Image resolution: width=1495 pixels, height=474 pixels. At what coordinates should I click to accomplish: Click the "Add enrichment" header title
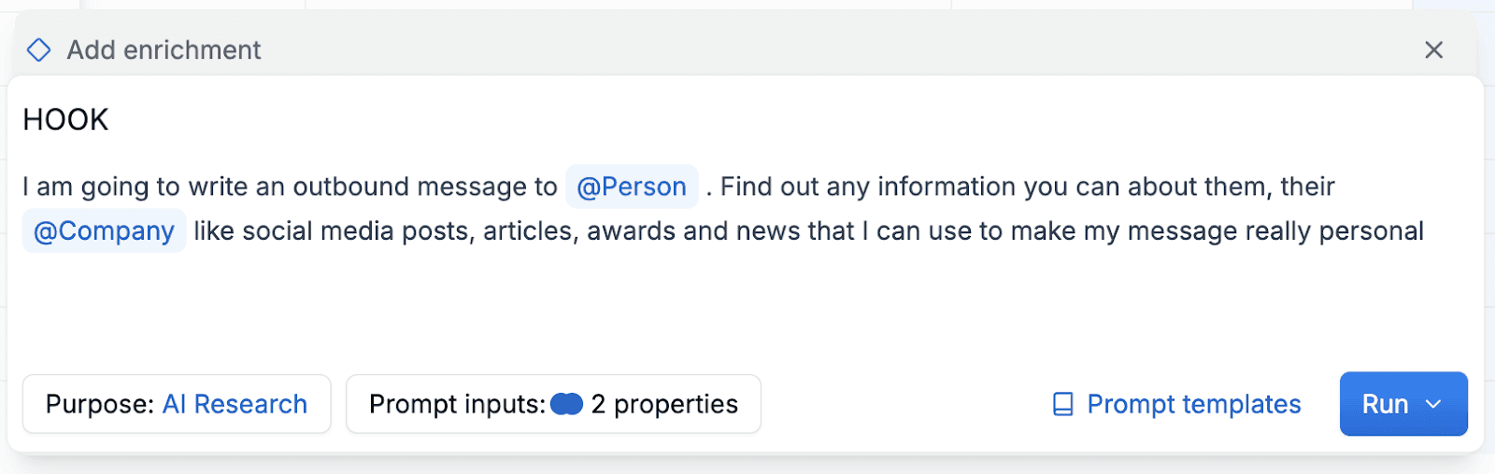164,49
